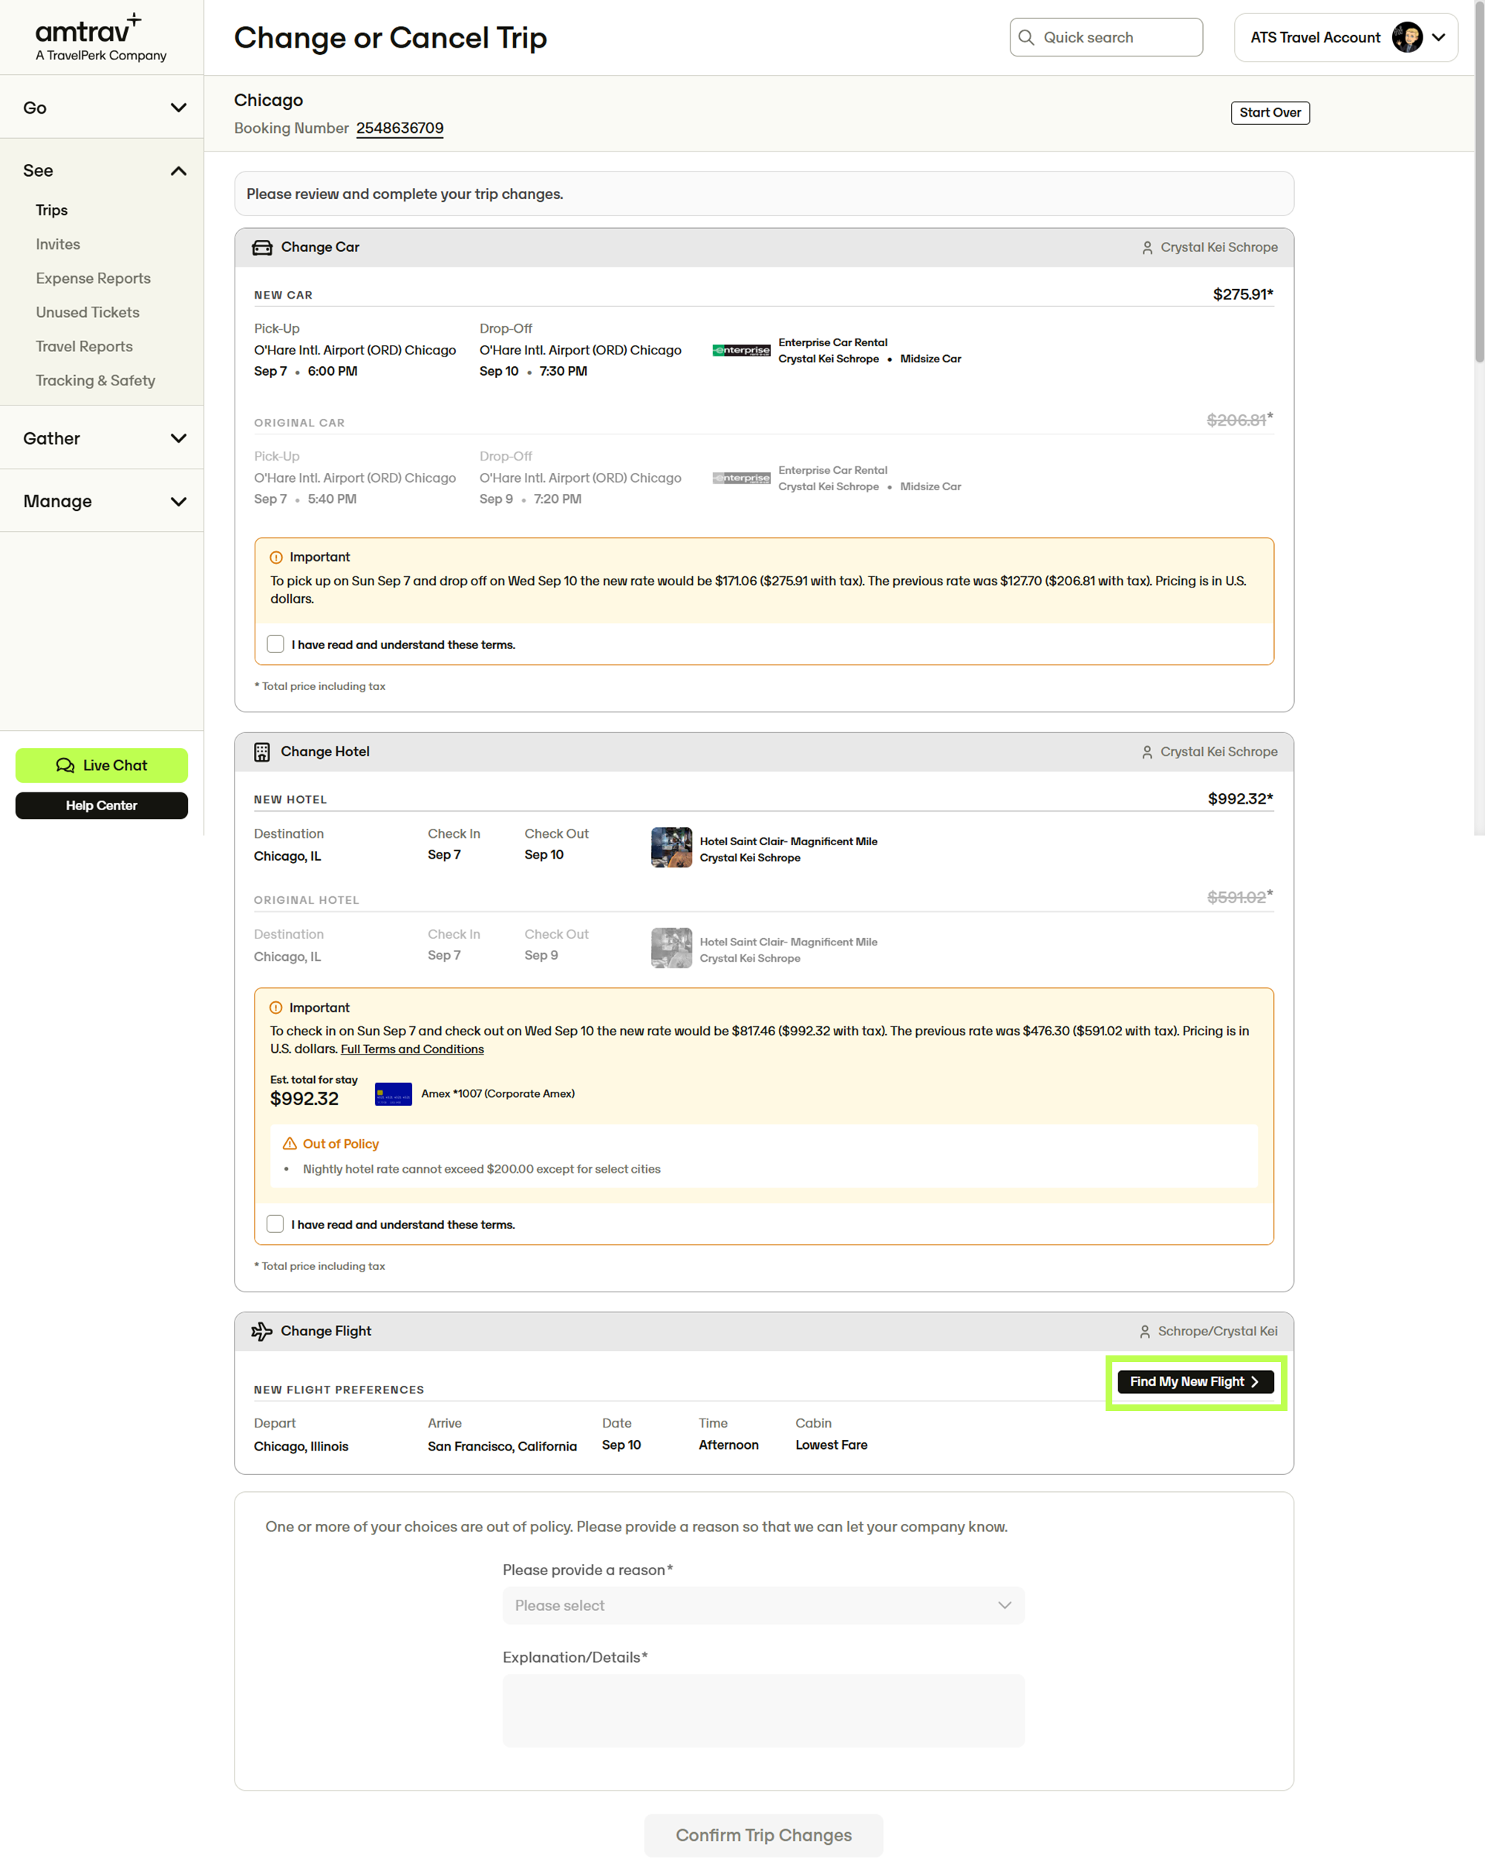Click the Important info icon in hotel notice
The height and width of the screenshot is (1876, 1485).
point(275,1007)
